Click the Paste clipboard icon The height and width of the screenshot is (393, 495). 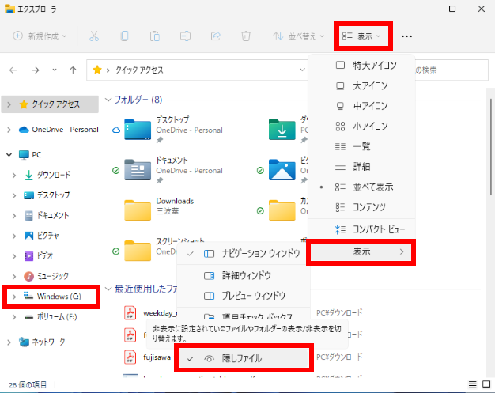(x=155, y=36)
